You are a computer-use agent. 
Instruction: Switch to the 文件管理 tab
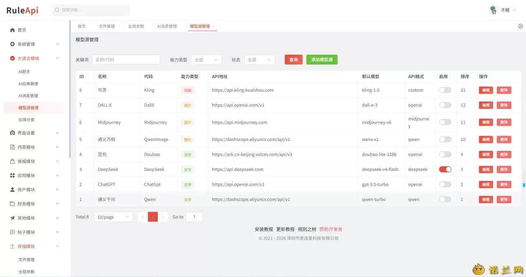tap(107, 26)
